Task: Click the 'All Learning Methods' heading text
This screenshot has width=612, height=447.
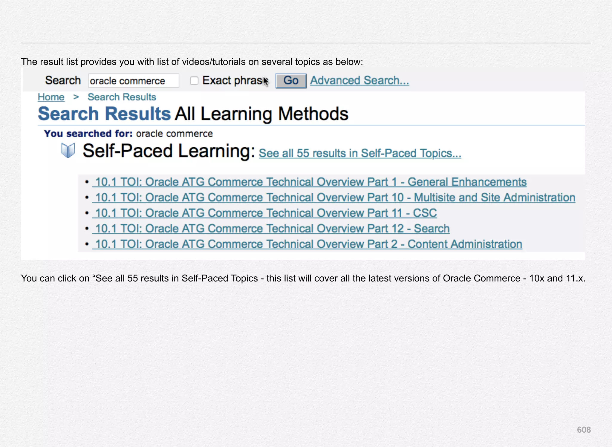Action: 262,114
